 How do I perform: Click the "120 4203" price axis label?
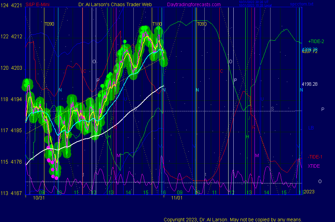point(11,68)
